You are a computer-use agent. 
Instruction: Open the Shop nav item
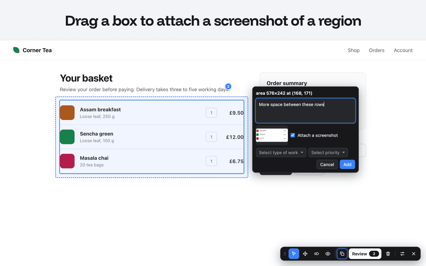pos(354,50)
